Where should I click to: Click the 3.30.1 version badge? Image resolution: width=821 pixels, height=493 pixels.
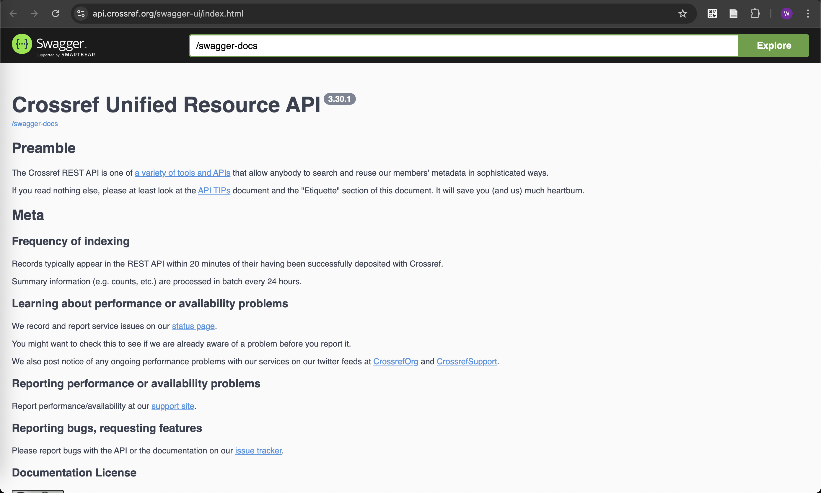[339, 99]
